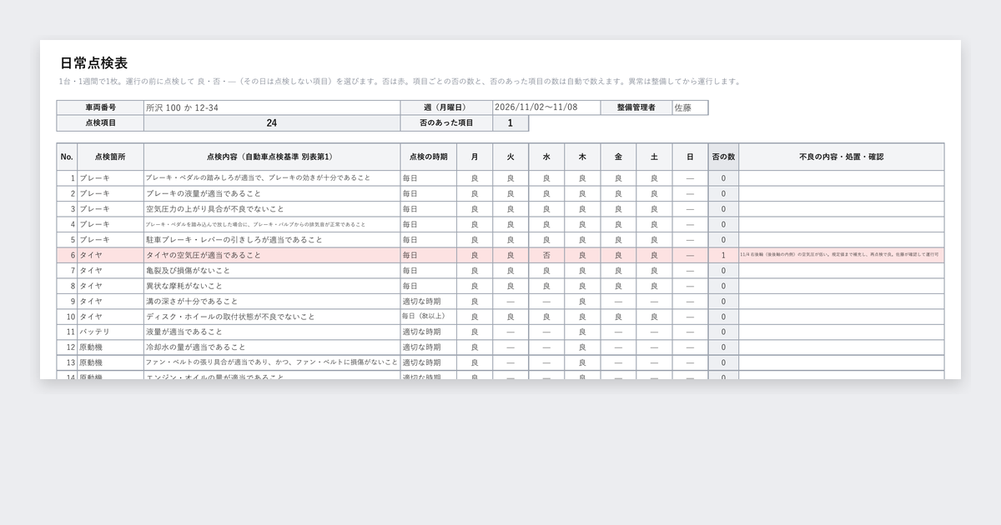Click the 否の数 value in row 6

click(723, 256)
